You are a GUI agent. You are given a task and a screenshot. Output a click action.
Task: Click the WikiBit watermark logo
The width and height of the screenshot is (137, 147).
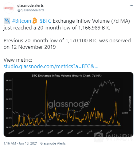113,137
